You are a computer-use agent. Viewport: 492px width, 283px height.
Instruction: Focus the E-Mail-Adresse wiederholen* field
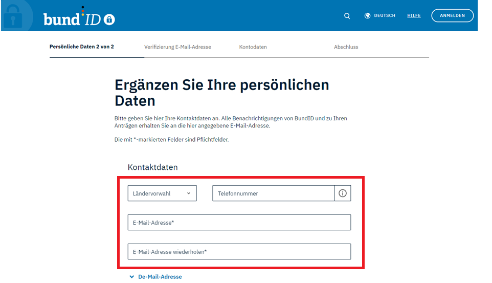click(239, 252)
